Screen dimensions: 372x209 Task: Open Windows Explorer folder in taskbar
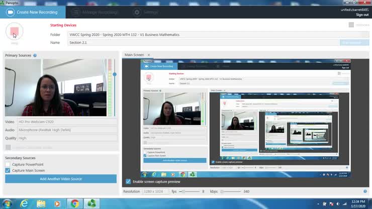(41, 203)
